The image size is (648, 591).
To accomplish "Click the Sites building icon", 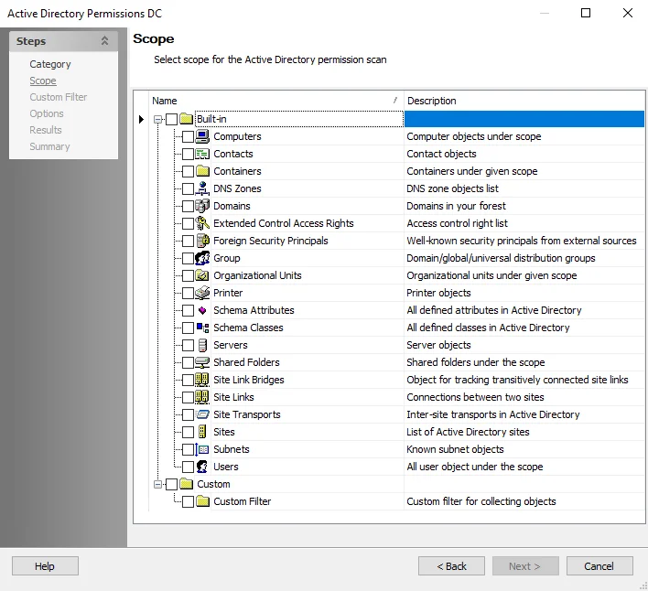I will point(202,432).
